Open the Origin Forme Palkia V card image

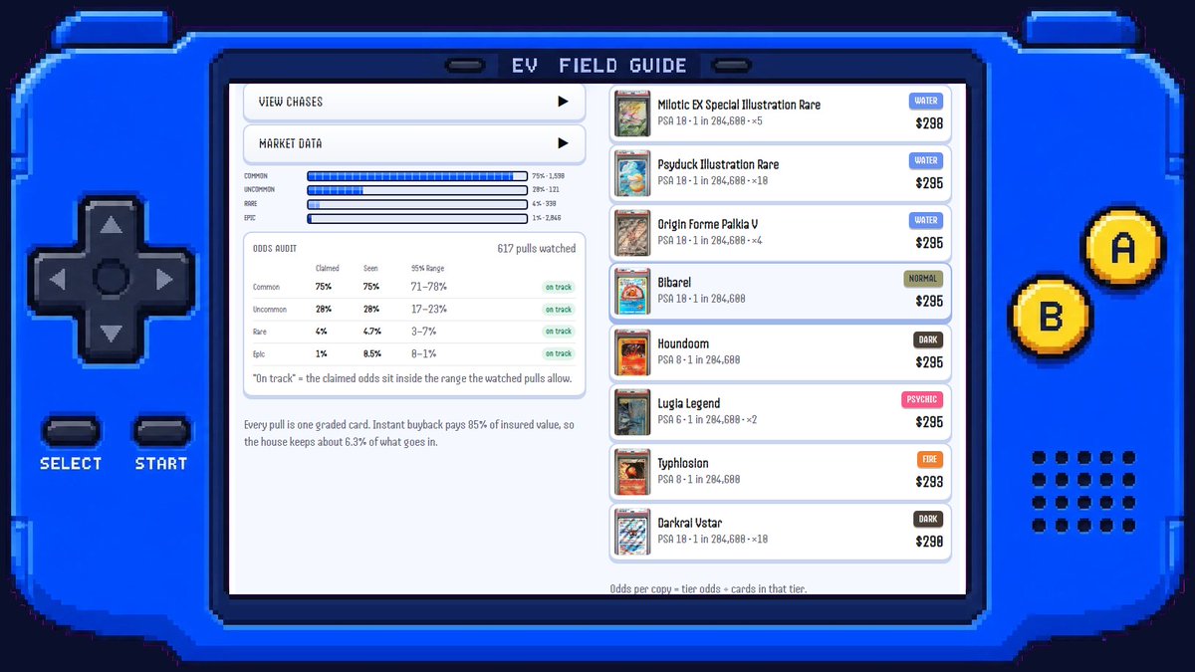coord(632,233)
